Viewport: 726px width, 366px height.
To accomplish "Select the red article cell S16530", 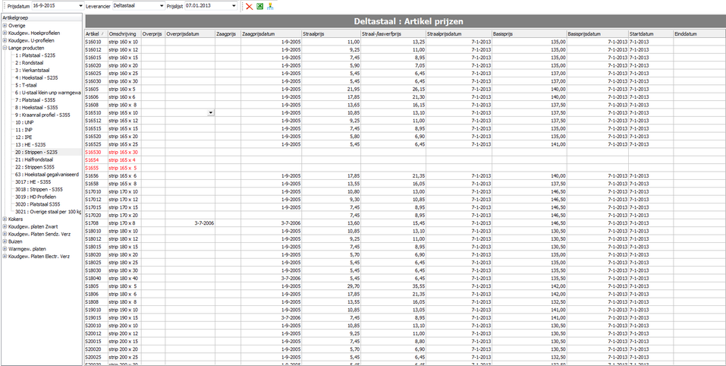I will [96, 152].
